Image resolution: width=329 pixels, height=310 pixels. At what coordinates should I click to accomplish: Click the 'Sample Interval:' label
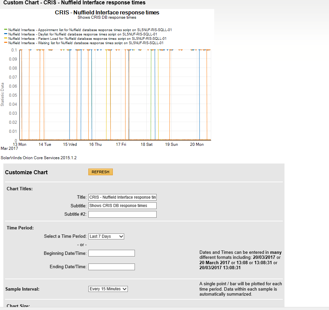[x=22, y=289]
